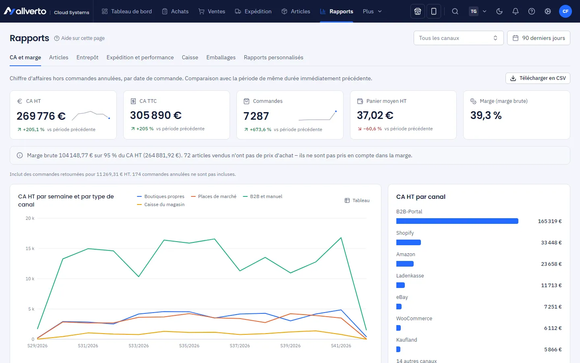
Task: Click the +673,6 % change indicator
Action: point(258,129)
